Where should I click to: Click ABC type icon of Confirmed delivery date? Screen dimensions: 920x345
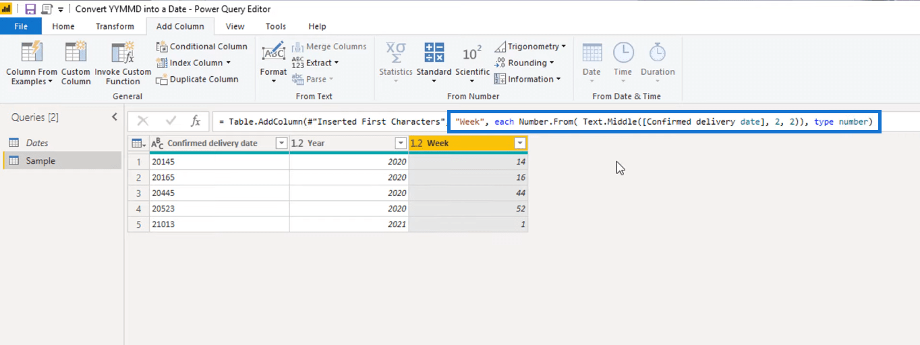157,144
